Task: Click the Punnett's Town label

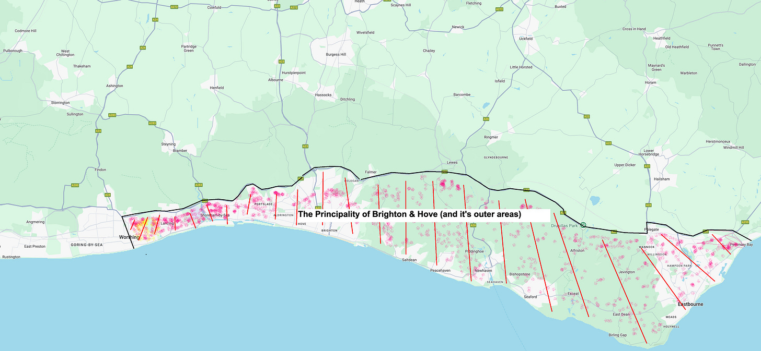Action: pos(715,47)
